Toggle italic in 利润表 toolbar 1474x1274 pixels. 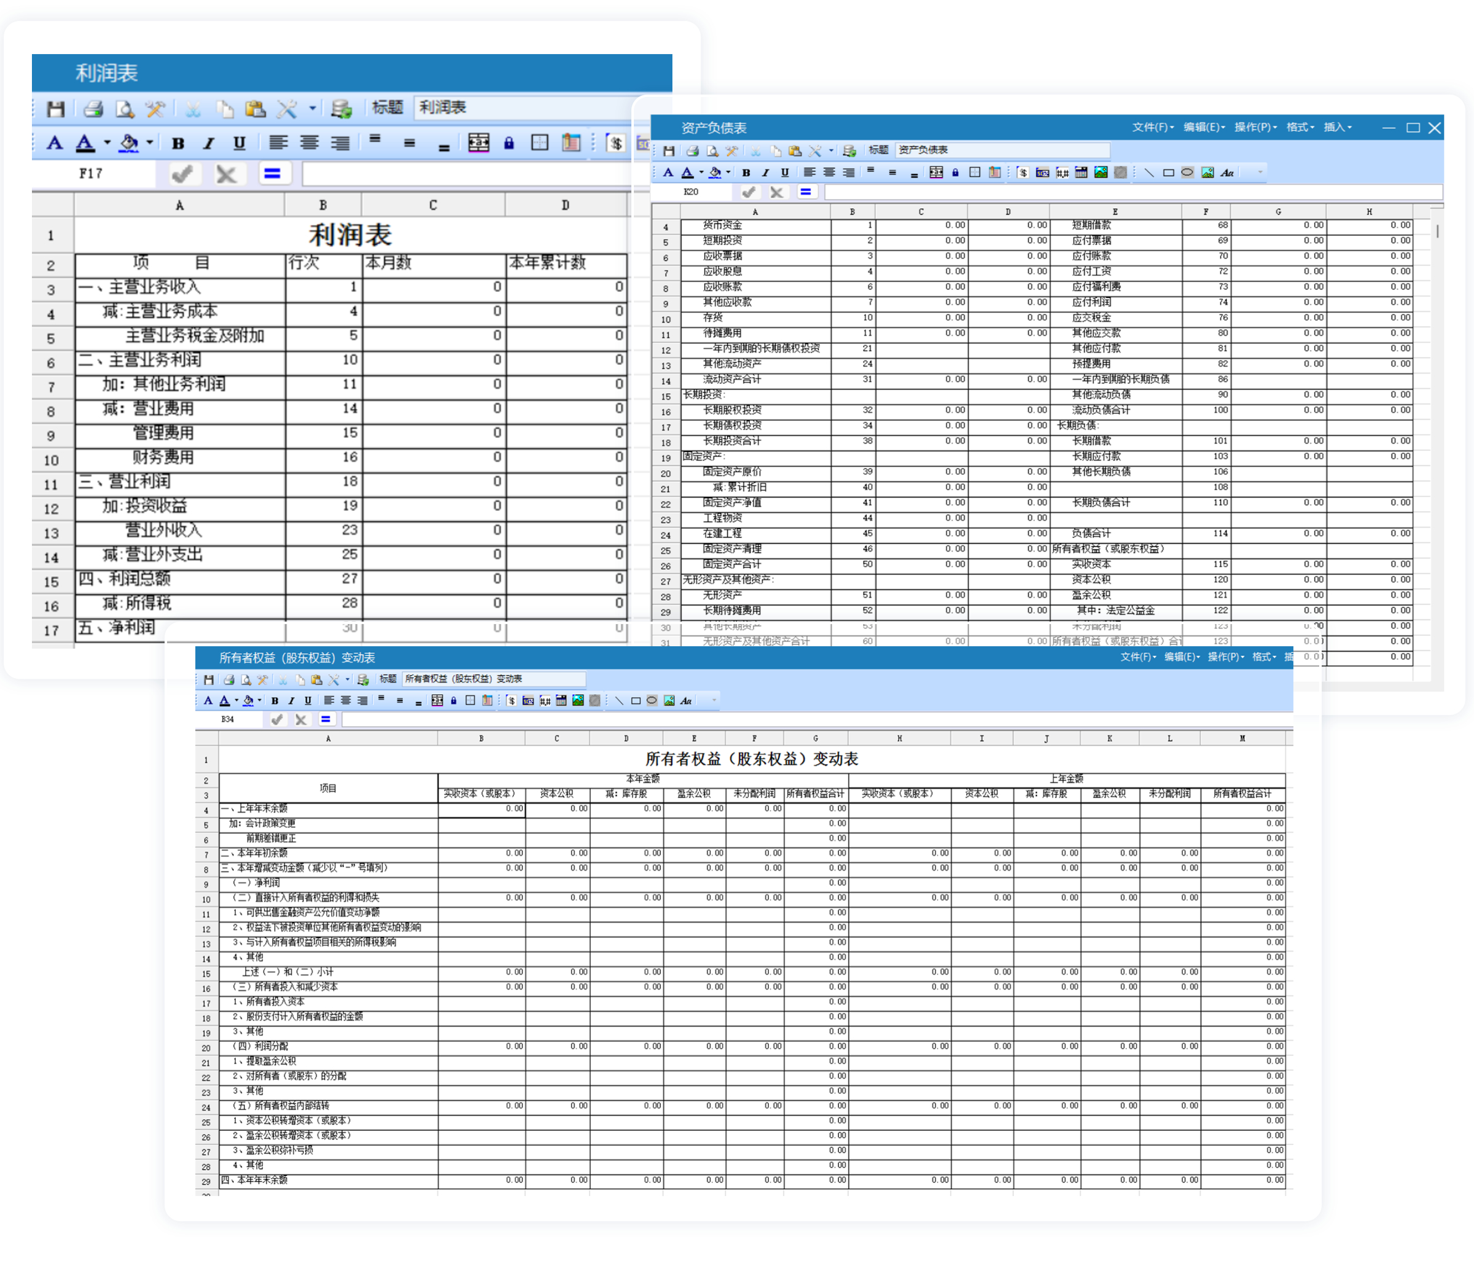(208, 143)
